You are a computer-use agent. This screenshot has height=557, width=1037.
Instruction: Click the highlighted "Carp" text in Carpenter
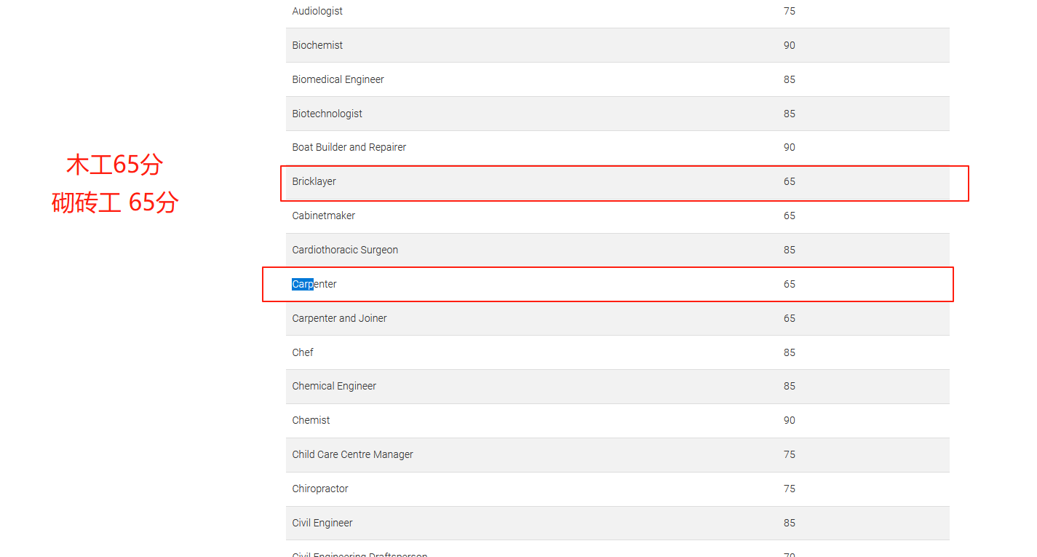(302, 284)
